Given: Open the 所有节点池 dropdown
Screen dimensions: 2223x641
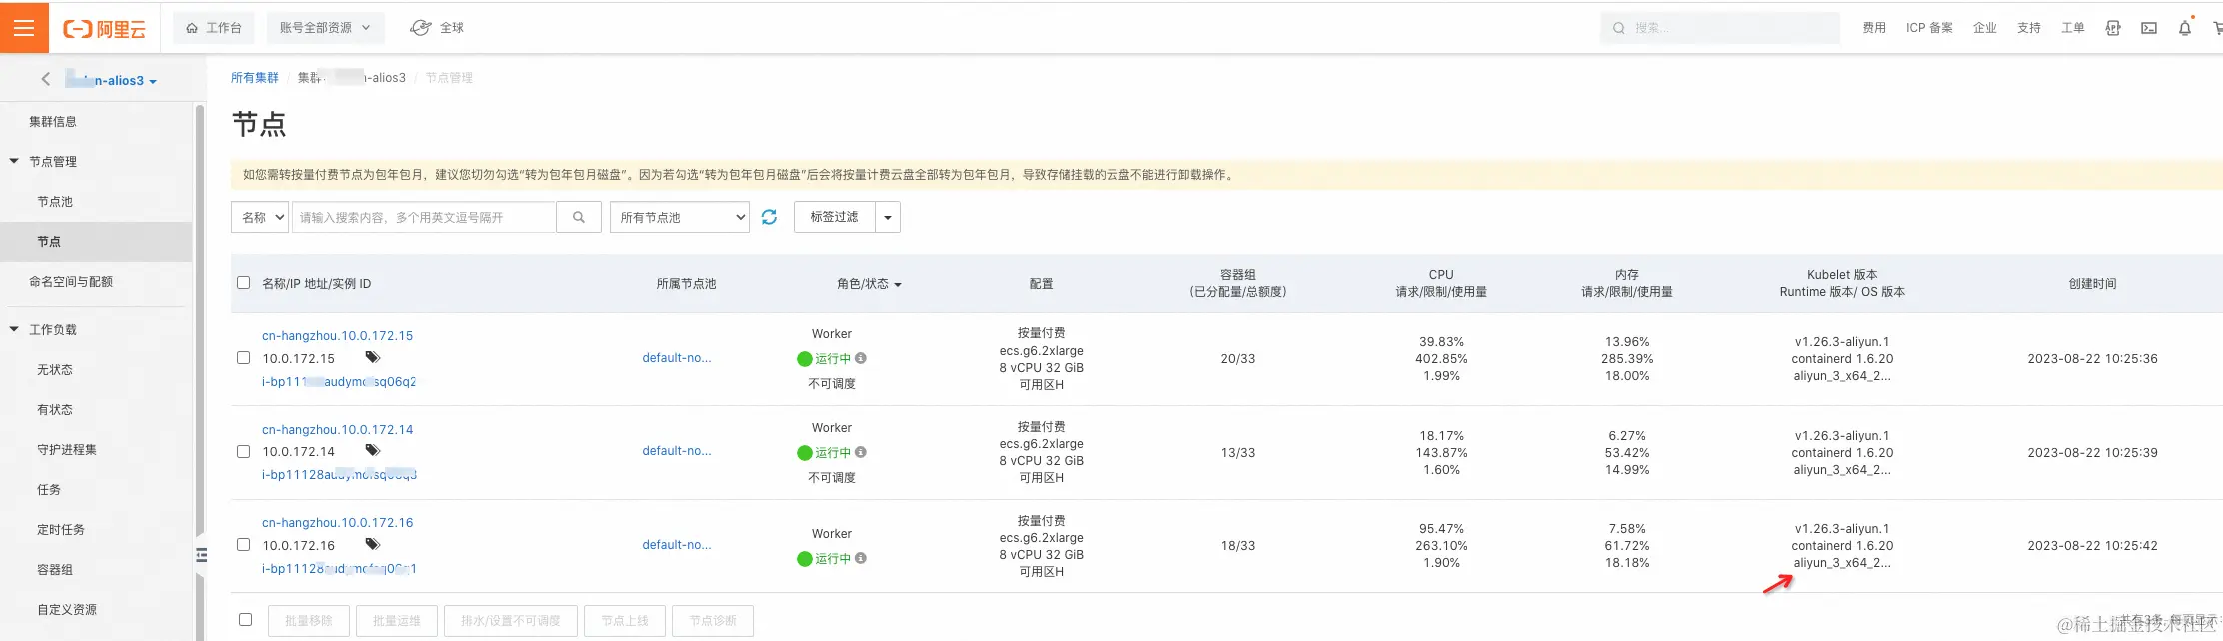Looking at the screenshot, I should tap(680, 217).
